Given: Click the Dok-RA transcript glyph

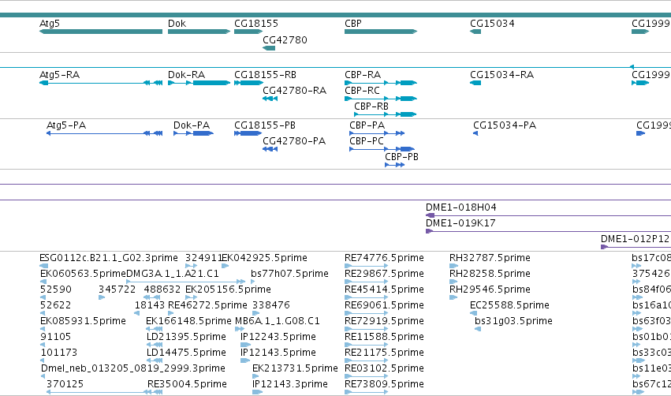Looking at the screenshot, I should click(x=199, y=83).
